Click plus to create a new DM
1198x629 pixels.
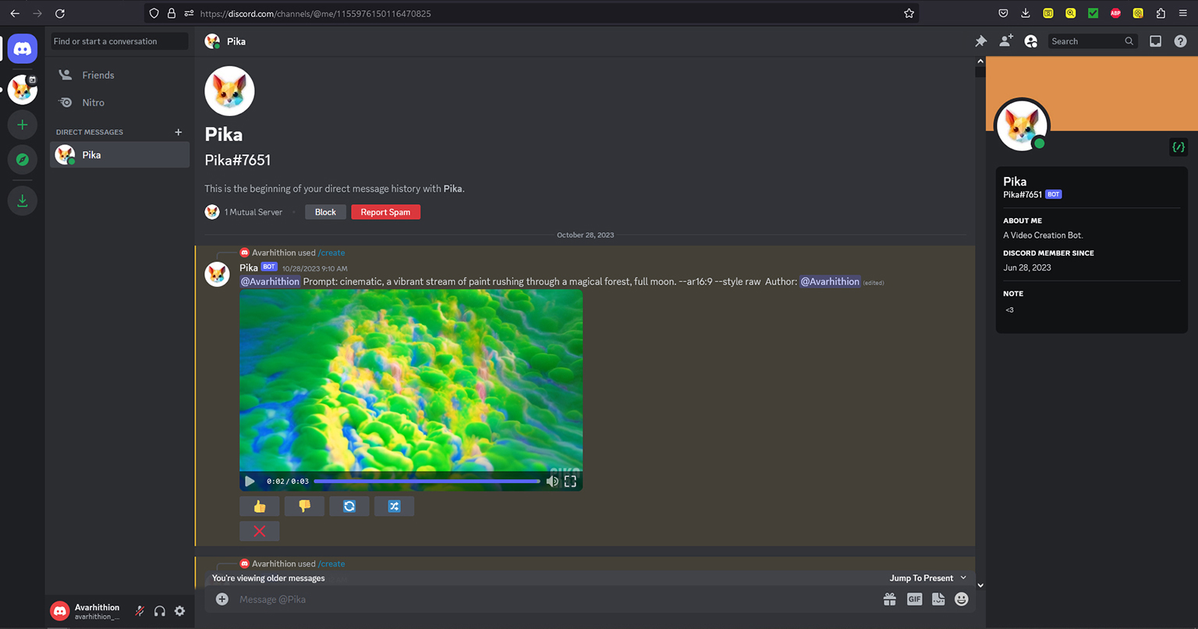179,132
